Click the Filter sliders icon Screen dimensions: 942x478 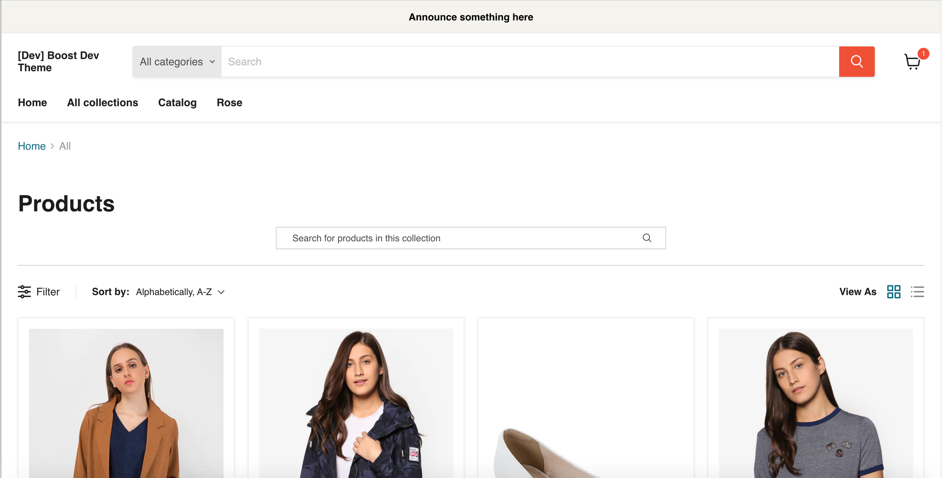[x=24, y=292]
